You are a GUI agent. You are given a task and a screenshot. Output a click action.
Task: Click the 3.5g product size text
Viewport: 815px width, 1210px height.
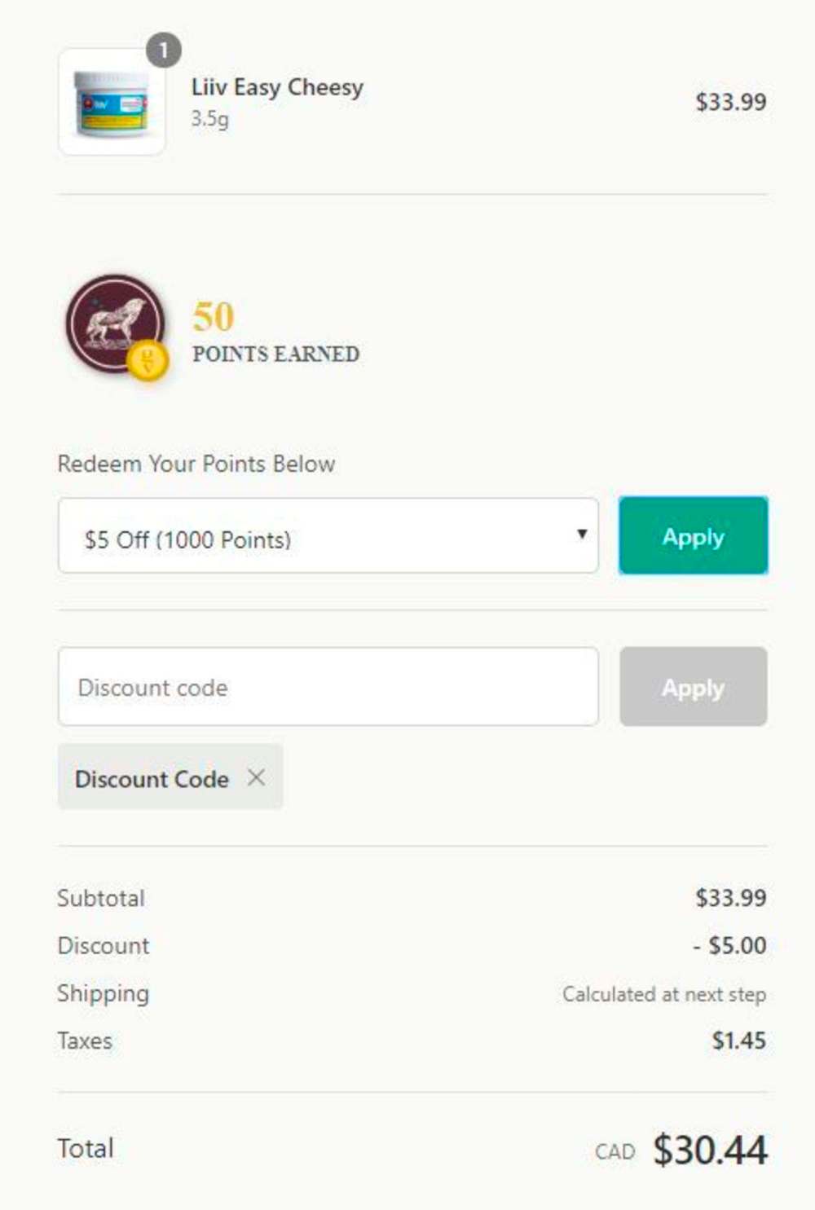[x=209, y=119]
